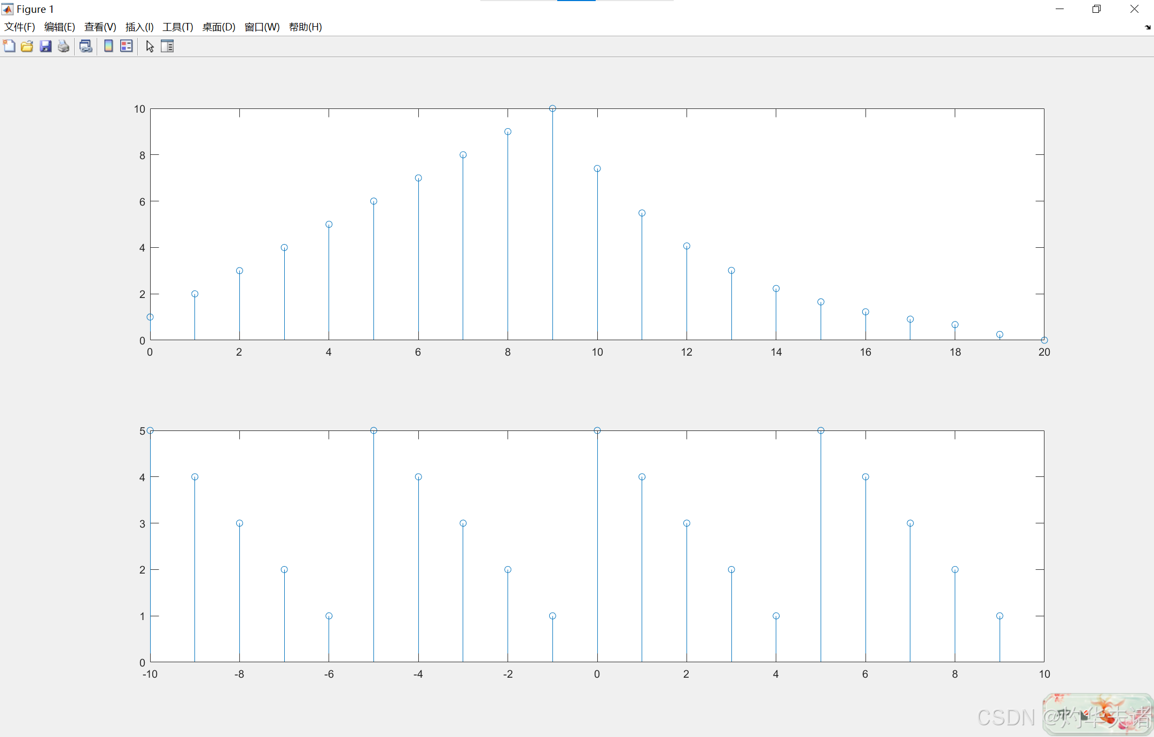Print the figure using the printer icon
This screenshot has height=737, width=1154.
(64, 46)
